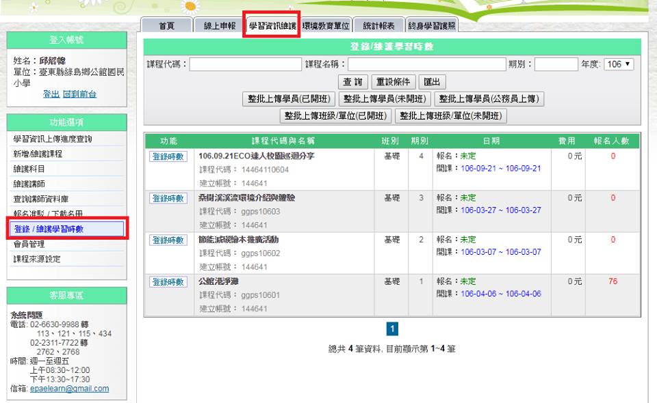Switch to the 線上申報 tab
The image size is (657, 403).
(220, 25)
